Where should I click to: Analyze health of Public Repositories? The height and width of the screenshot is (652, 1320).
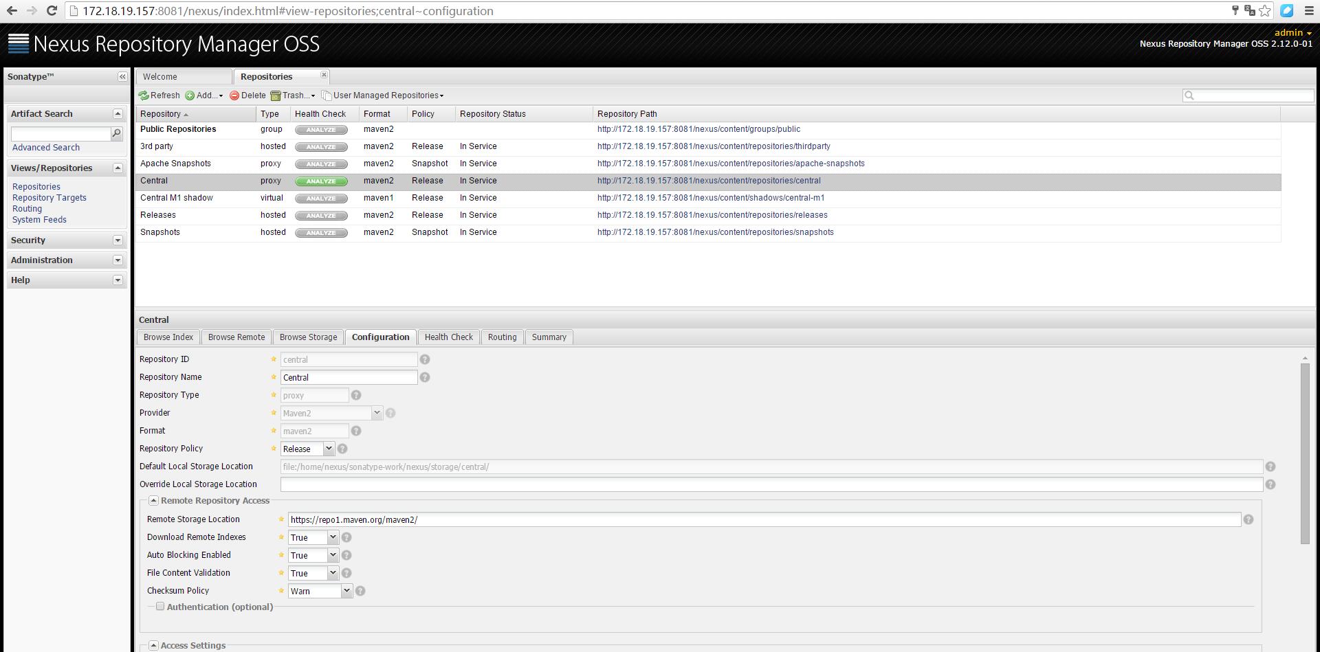click(321, 130)
